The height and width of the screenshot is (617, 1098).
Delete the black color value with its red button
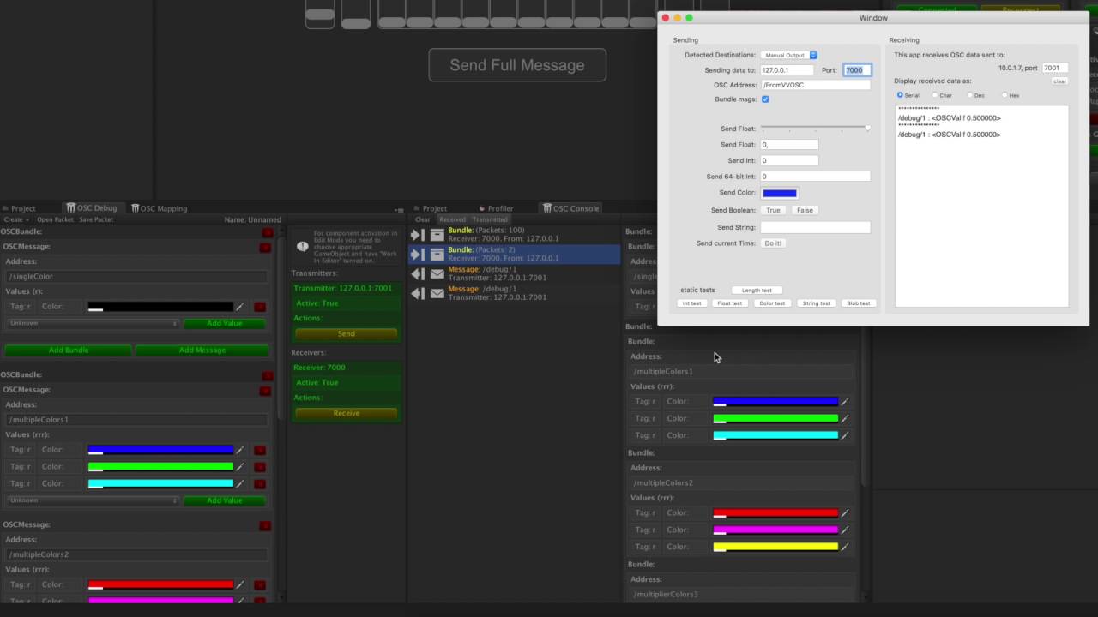[260, 307]
